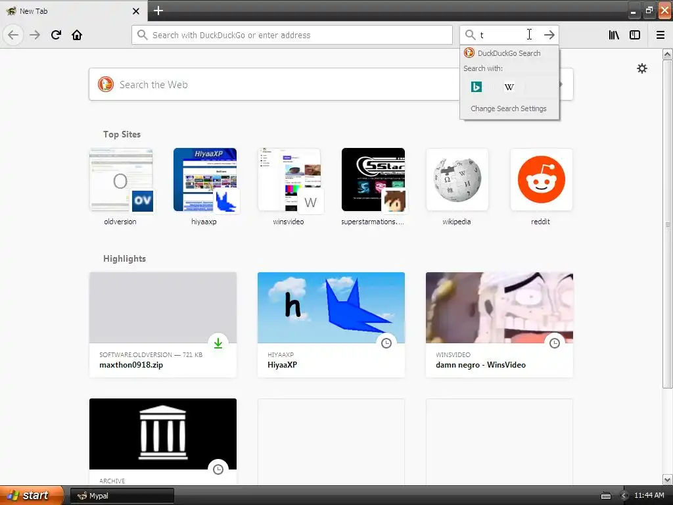673x505 pixels.
Task: Open the reddit top site tile
Action: 542,186
